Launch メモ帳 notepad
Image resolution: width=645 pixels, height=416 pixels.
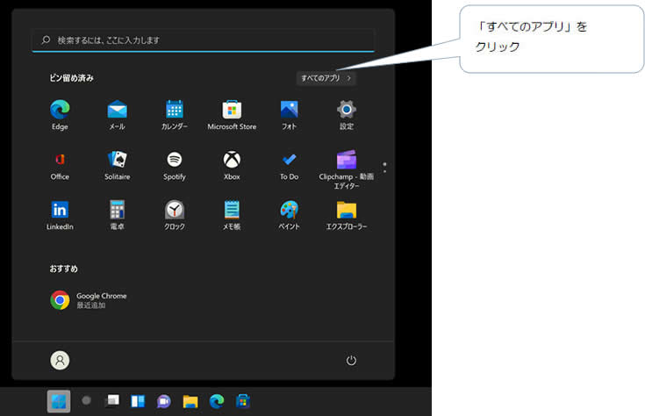(232, 215)
